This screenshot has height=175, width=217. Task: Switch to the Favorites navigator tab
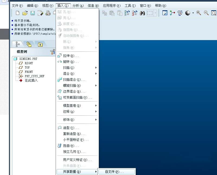click(40, 44)
